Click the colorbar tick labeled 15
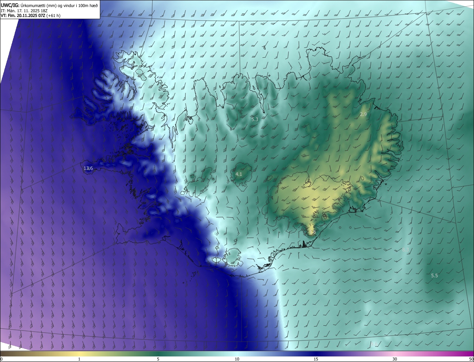Viewport: 474px width, 362px height. click(316, 359)
